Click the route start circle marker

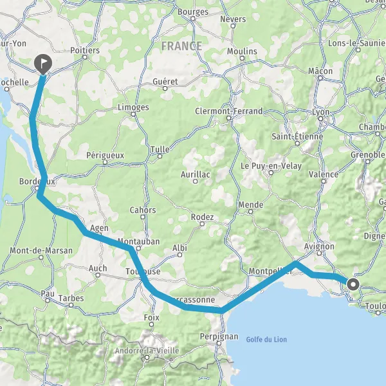click(353, 284)
